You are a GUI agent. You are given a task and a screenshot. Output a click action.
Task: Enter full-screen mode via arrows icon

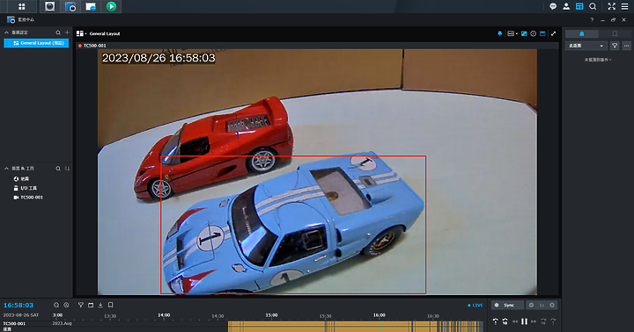[611, 6]
